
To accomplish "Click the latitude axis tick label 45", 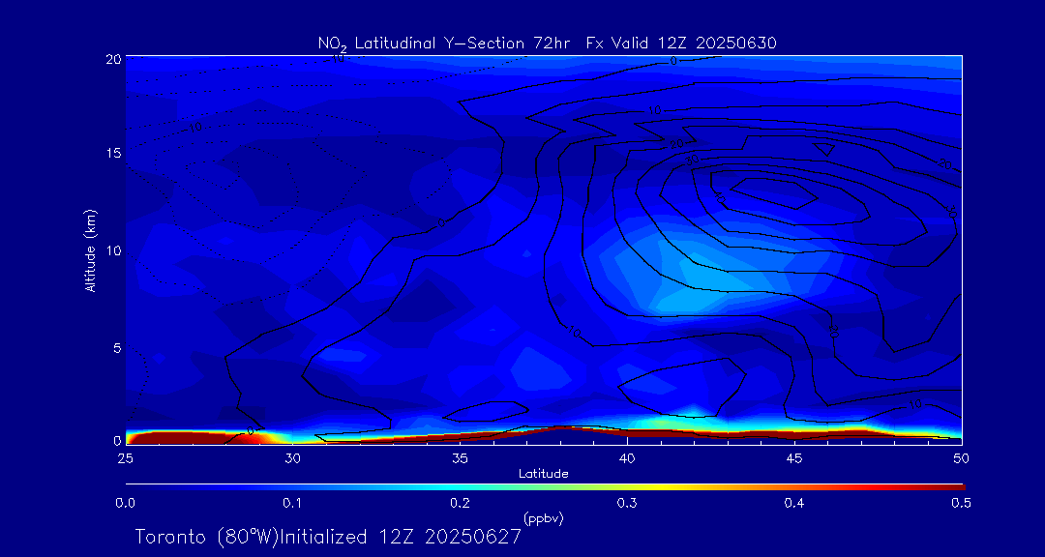I will click(794, 457).
